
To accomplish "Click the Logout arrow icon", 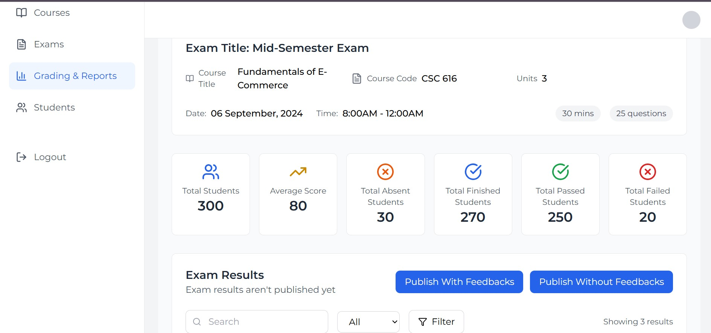I will [21, 157].
